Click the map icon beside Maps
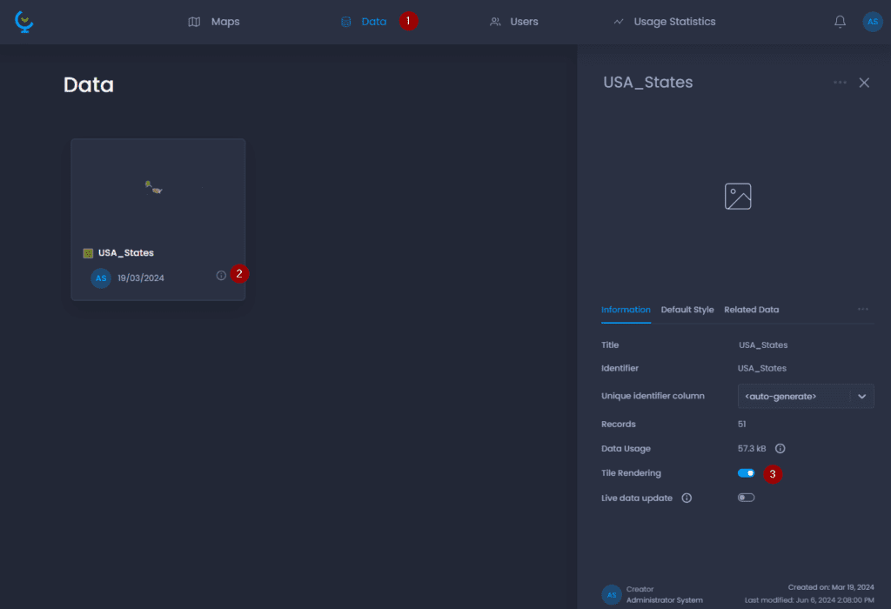Image resolution: width=891 pixels, height=609 pixels. [x=194, y=22]
